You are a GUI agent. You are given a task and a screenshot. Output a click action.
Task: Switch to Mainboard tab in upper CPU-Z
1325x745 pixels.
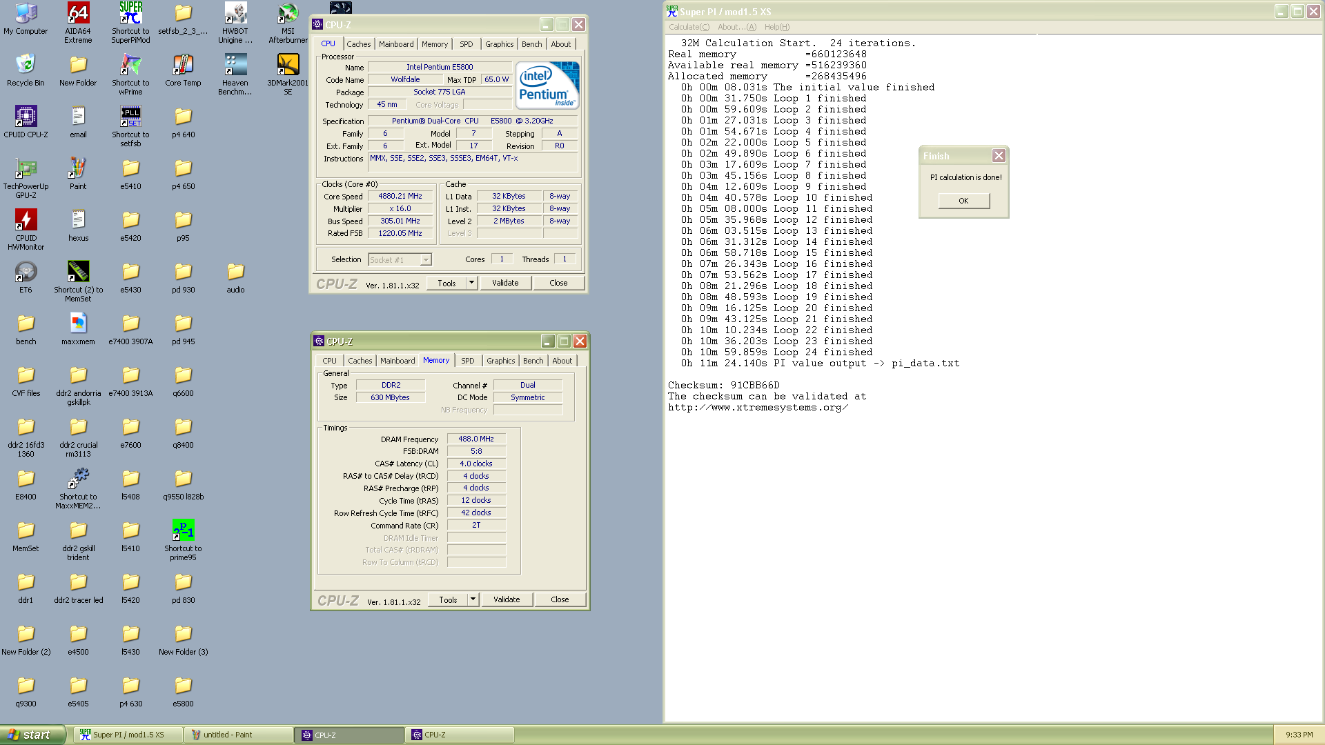pos(396,44)
